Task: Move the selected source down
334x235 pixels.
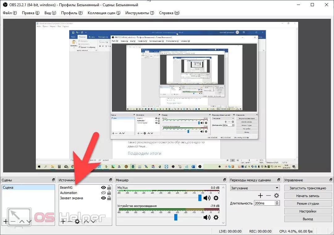Action: coord(93,221)
